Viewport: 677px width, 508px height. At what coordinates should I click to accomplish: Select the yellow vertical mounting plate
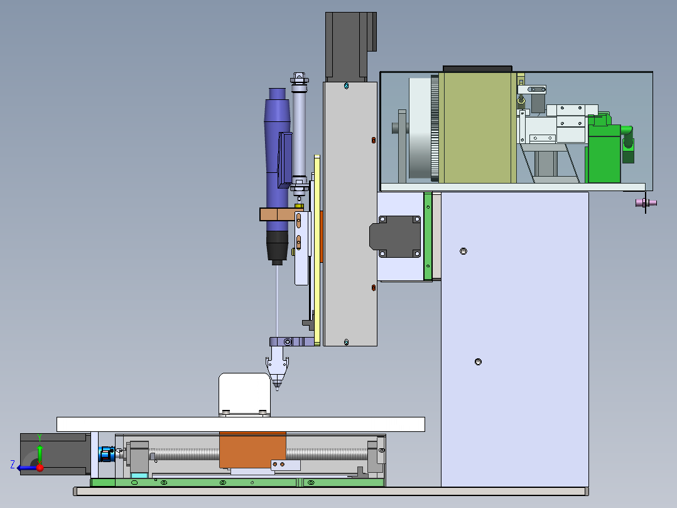click(x=317, y=250)
